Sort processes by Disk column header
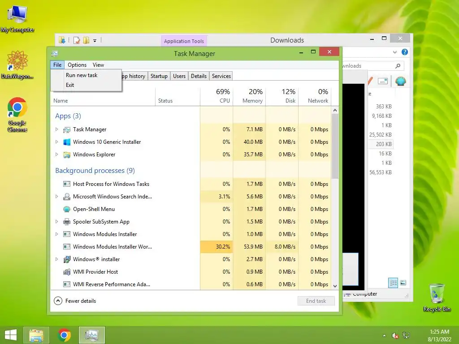Screen dimensions: 459x344 [x=282, y=96]
